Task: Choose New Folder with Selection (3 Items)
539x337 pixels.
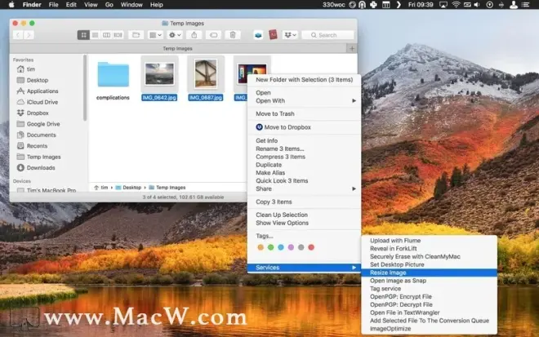Action: tap(304, 80)
